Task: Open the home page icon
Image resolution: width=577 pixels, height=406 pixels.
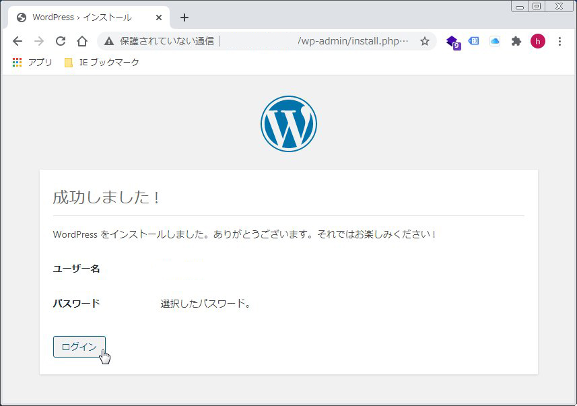Action: point(82,41)
